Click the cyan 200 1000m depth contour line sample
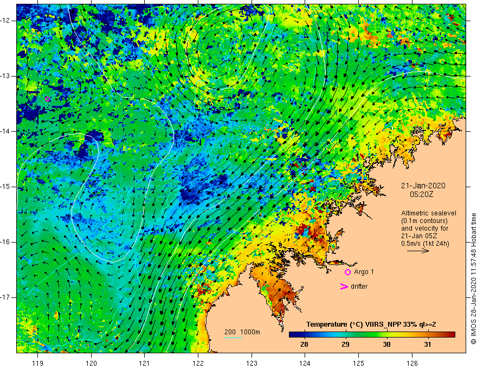 pyautogui.click(x=234, y=338)
